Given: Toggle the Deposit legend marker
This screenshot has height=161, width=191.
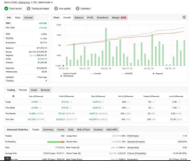Looking at the screenshot, I should point(153,73).
